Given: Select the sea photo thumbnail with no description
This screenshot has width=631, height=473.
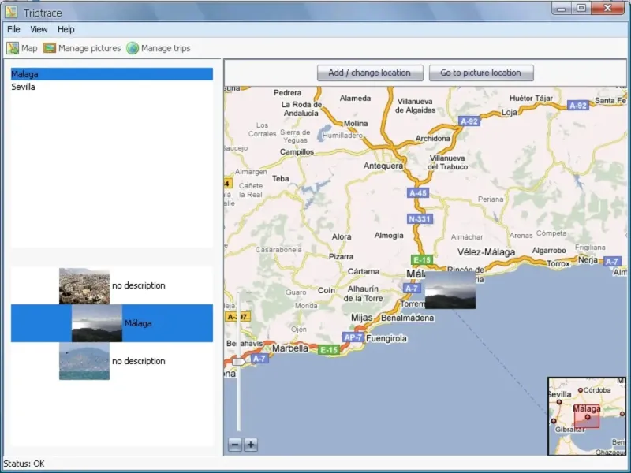Looking at the screenshot, I should [x=84, y=361].
